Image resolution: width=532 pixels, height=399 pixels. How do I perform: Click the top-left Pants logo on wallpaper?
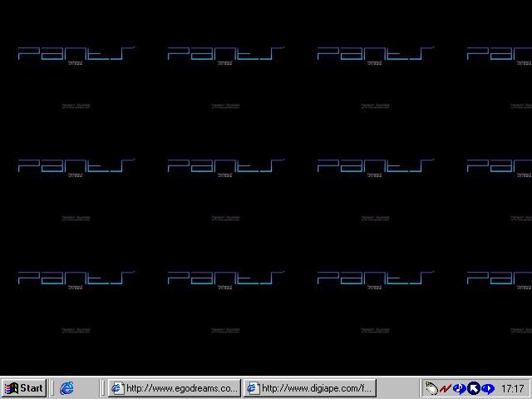point(75,54)
